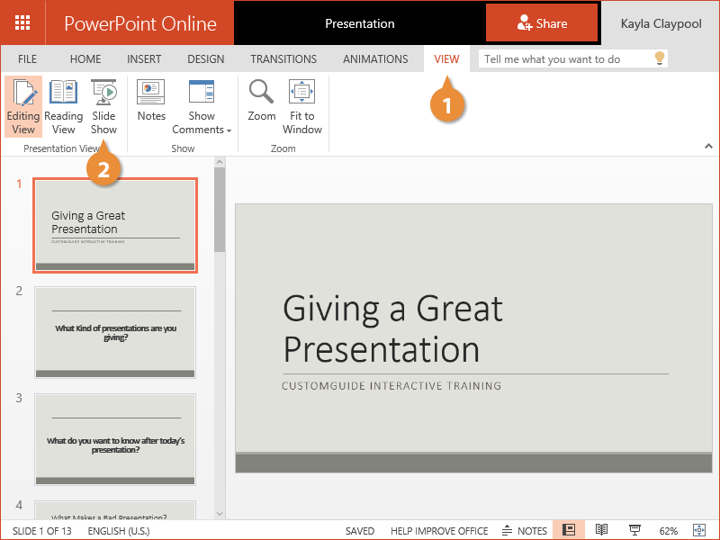Screen dimensions: 720x540
Task: Toggle NOTES pane in status bar
Action: click(524, 530)
